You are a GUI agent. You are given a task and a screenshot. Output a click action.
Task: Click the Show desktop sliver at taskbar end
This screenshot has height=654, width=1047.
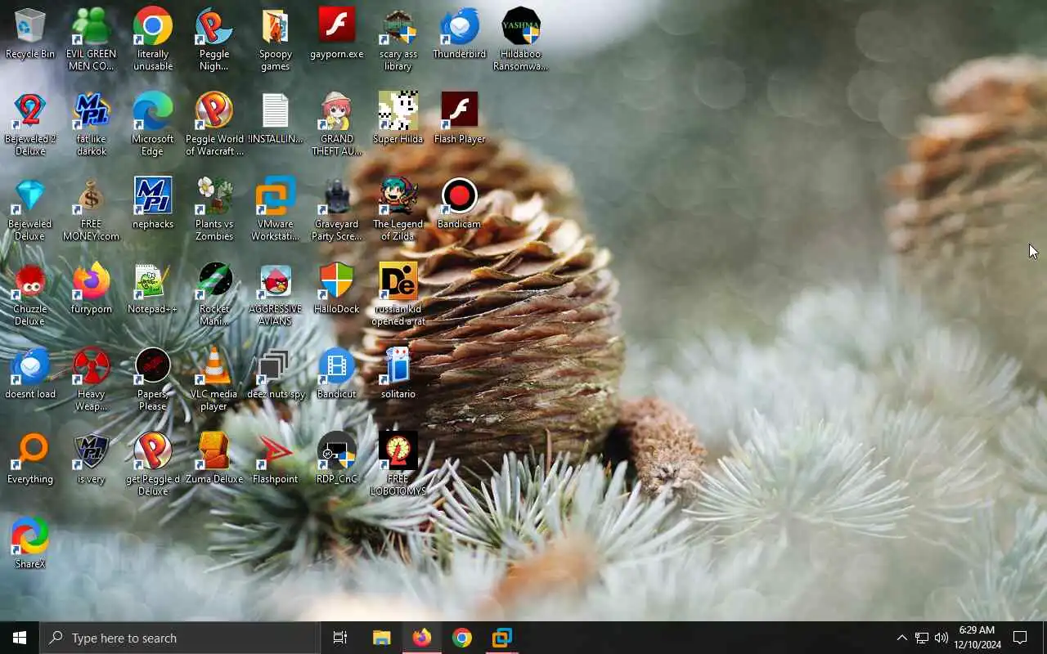1045,638
